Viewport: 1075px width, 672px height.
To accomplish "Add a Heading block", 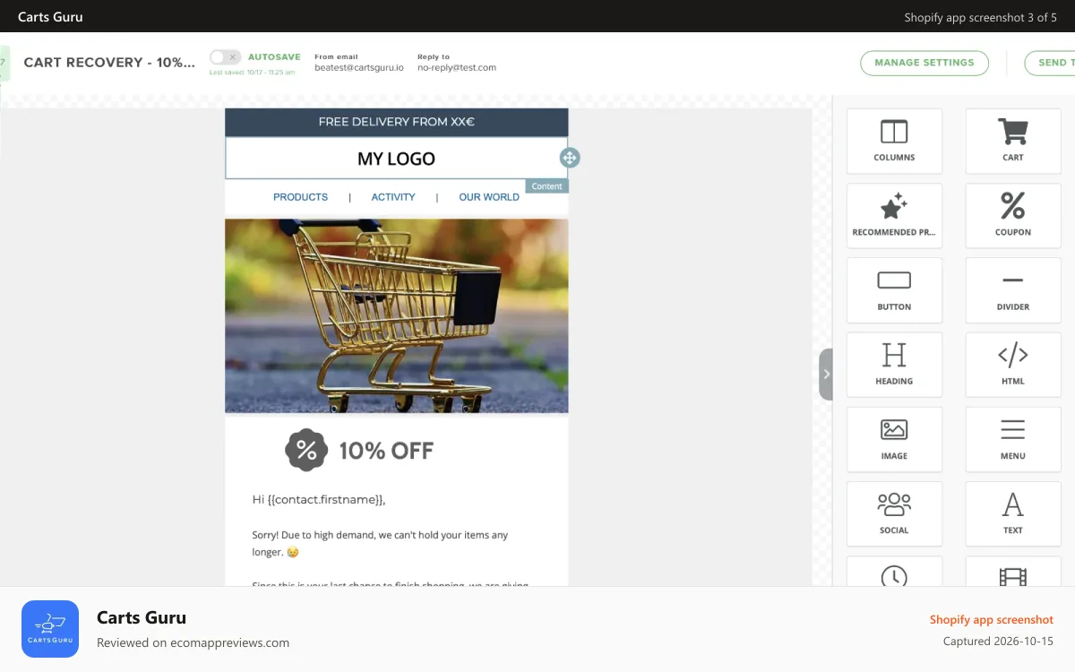I will pyautogui.click(x=894, y=365).
